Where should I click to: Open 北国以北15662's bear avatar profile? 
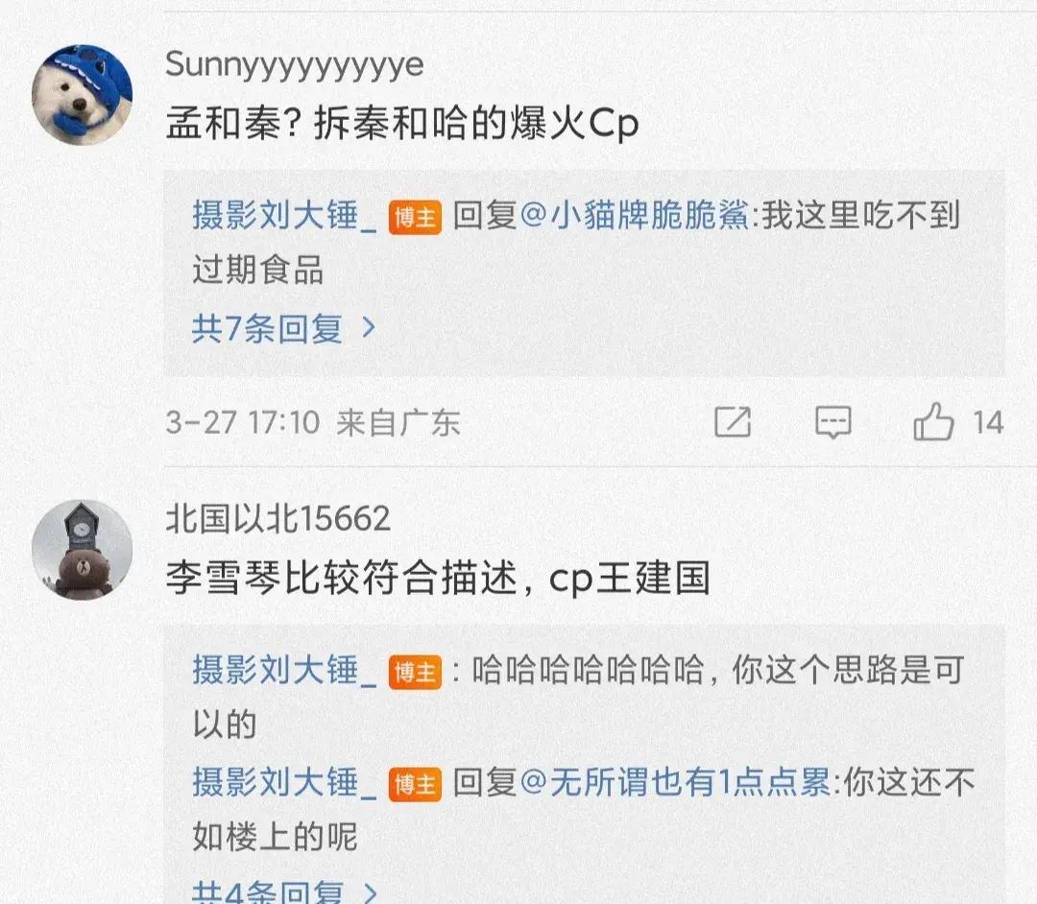click(x=82, y=550)
